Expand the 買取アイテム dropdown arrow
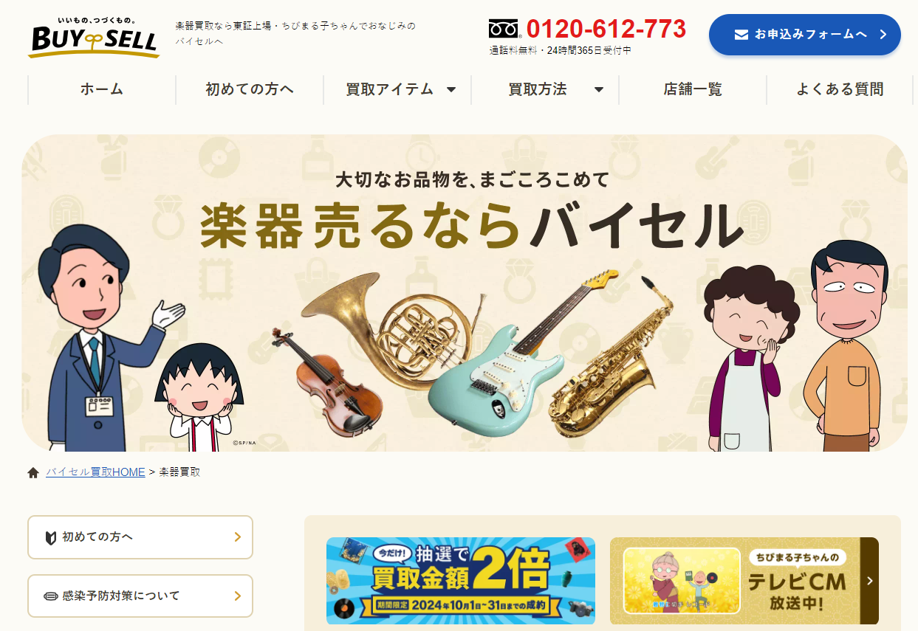This screenshot has height=631, width=918. pyautogui.click(x=451, y=90)
